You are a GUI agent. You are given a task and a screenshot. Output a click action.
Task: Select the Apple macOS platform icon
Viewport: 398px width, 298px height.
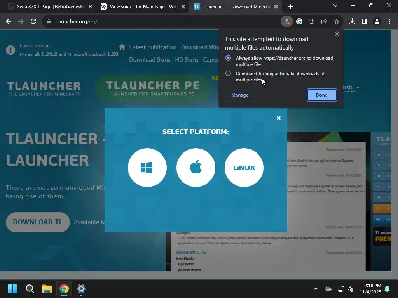tap(196, 168)
